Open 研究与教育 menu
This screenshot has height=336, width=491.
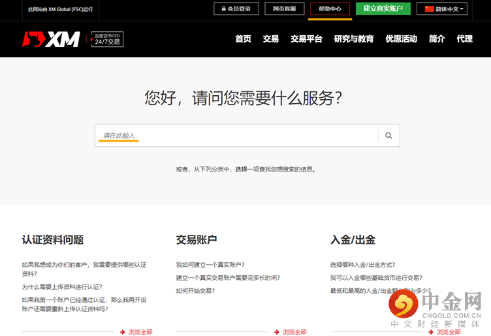(354, 38)
